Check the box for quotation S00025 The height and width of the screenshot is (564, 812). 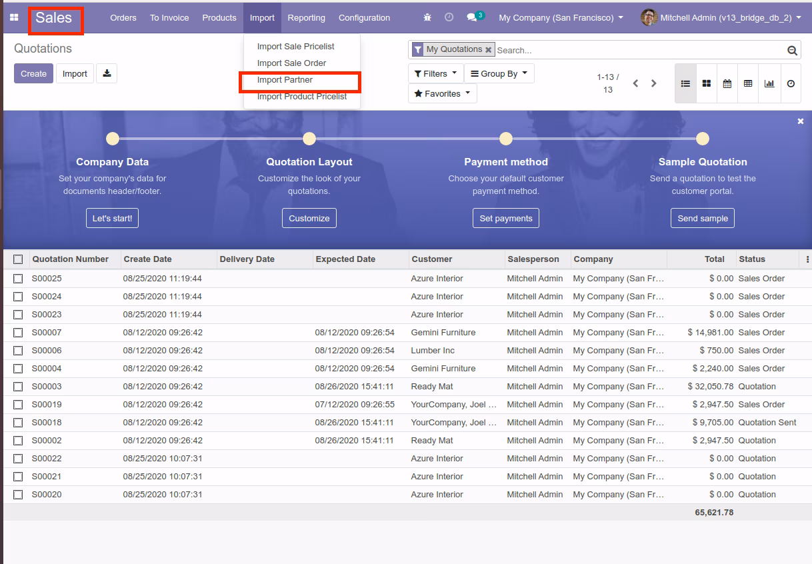pos(18,279)
